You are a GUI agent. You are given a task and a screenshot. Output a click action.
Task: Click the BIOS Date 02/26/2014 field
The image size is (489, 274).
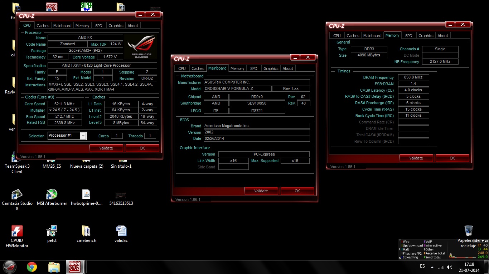pos(256,138)
